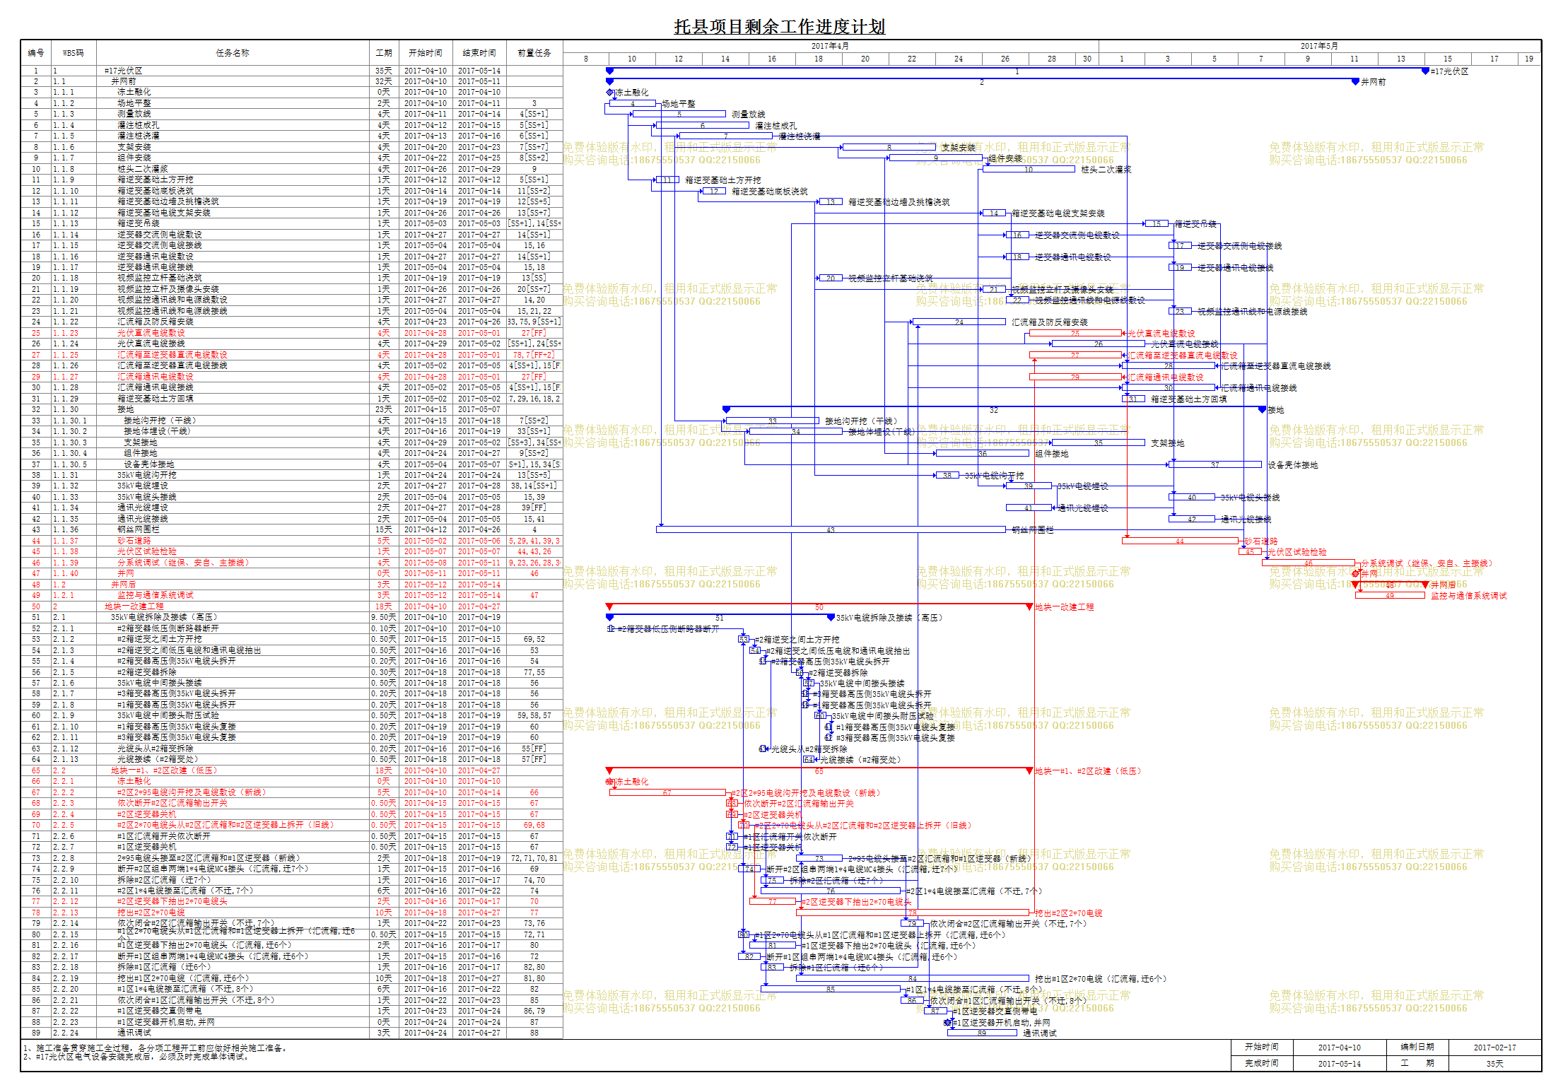Select the WBS码 column header
1551x1085 pixels.
[74, 53]
